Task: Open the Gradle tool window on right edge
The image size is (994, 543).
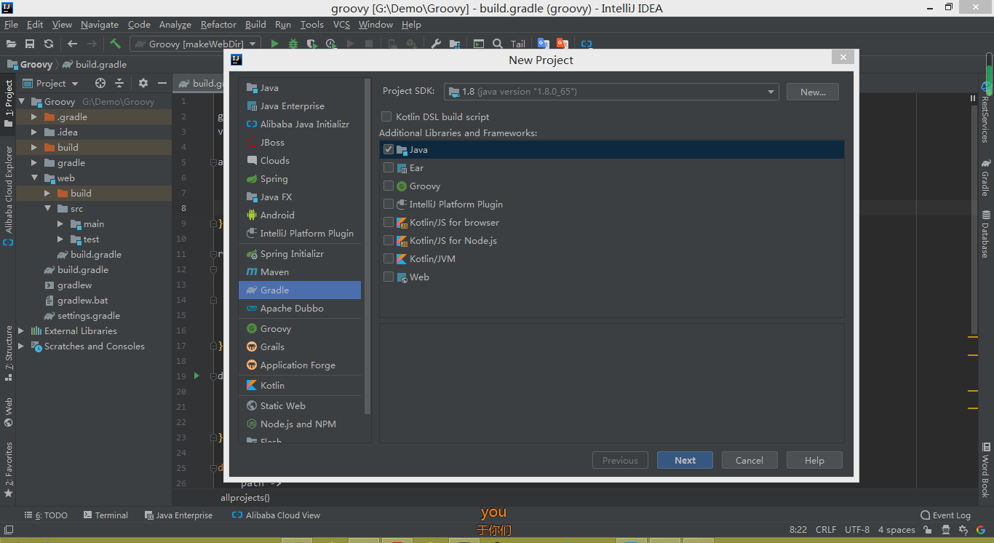Action: click(986, 178)
